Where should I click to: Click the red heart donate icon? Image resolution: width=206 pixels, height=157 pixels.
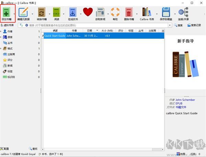tap(88, 12)
